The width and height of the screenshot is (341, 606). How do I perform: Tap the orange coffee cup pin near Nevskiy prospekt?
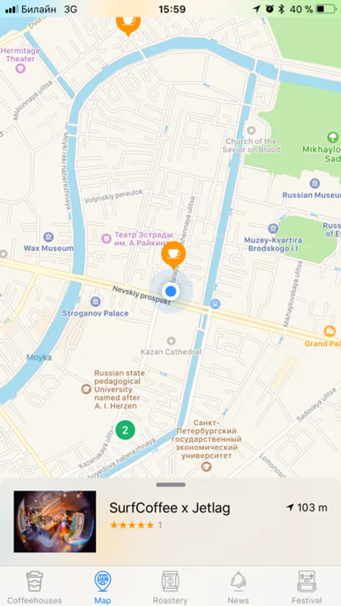[x=174, y=255]
